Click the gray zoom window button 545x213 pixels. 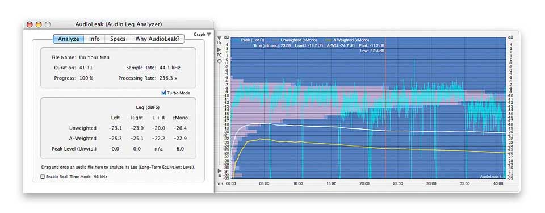pyautogui.click(x=48, y=24)
